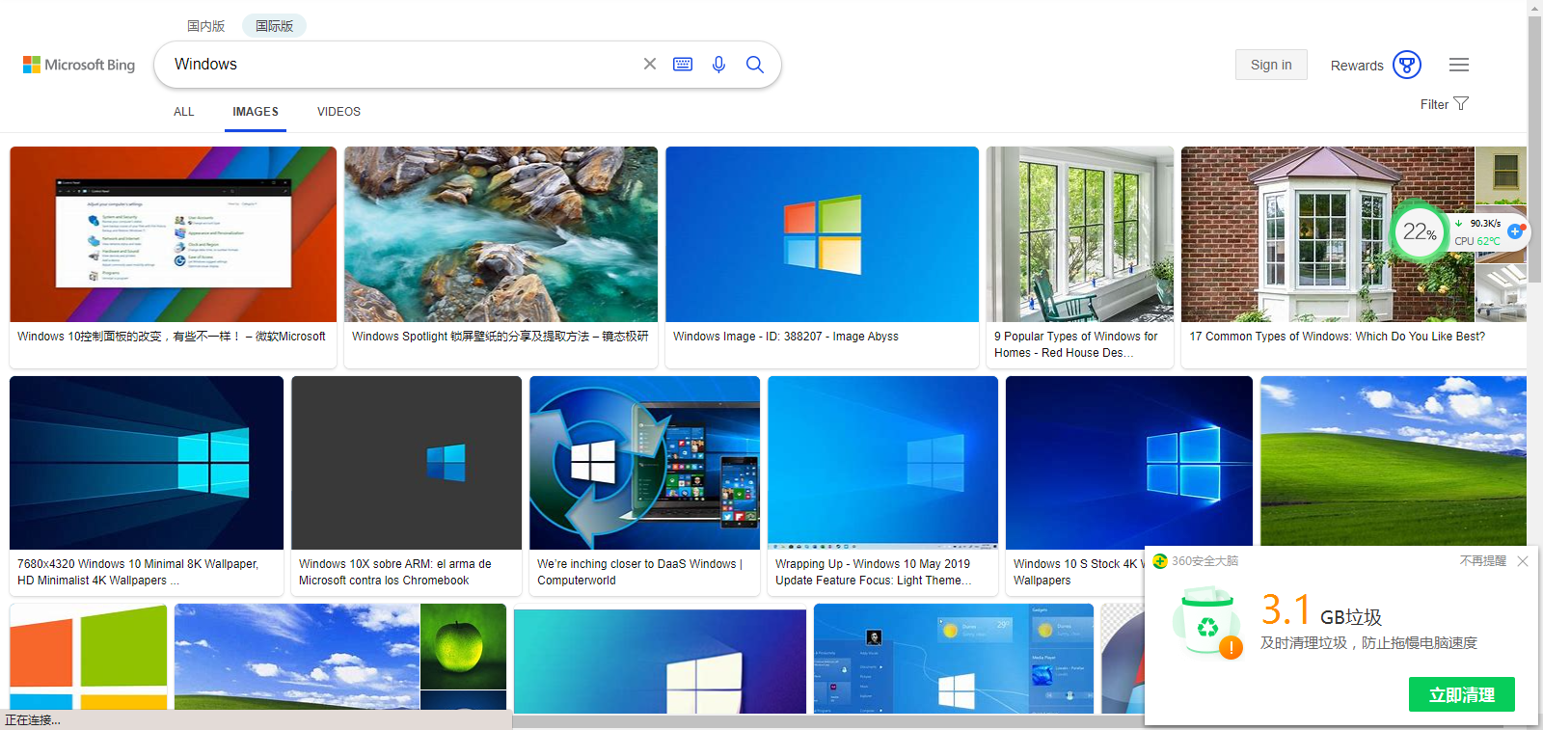The height and width of the screenshot is (730, 1543).
Task: Clear the search box with the X icon
Action: pos(650,64)
